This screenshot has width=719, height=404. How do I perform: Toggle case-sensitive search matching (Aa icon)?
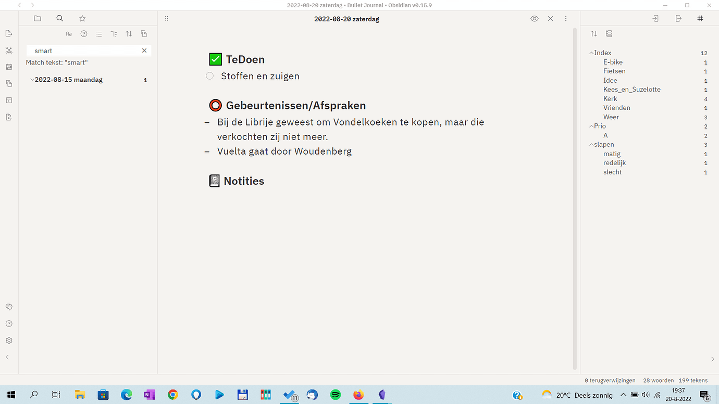click(x=68, y=33)
